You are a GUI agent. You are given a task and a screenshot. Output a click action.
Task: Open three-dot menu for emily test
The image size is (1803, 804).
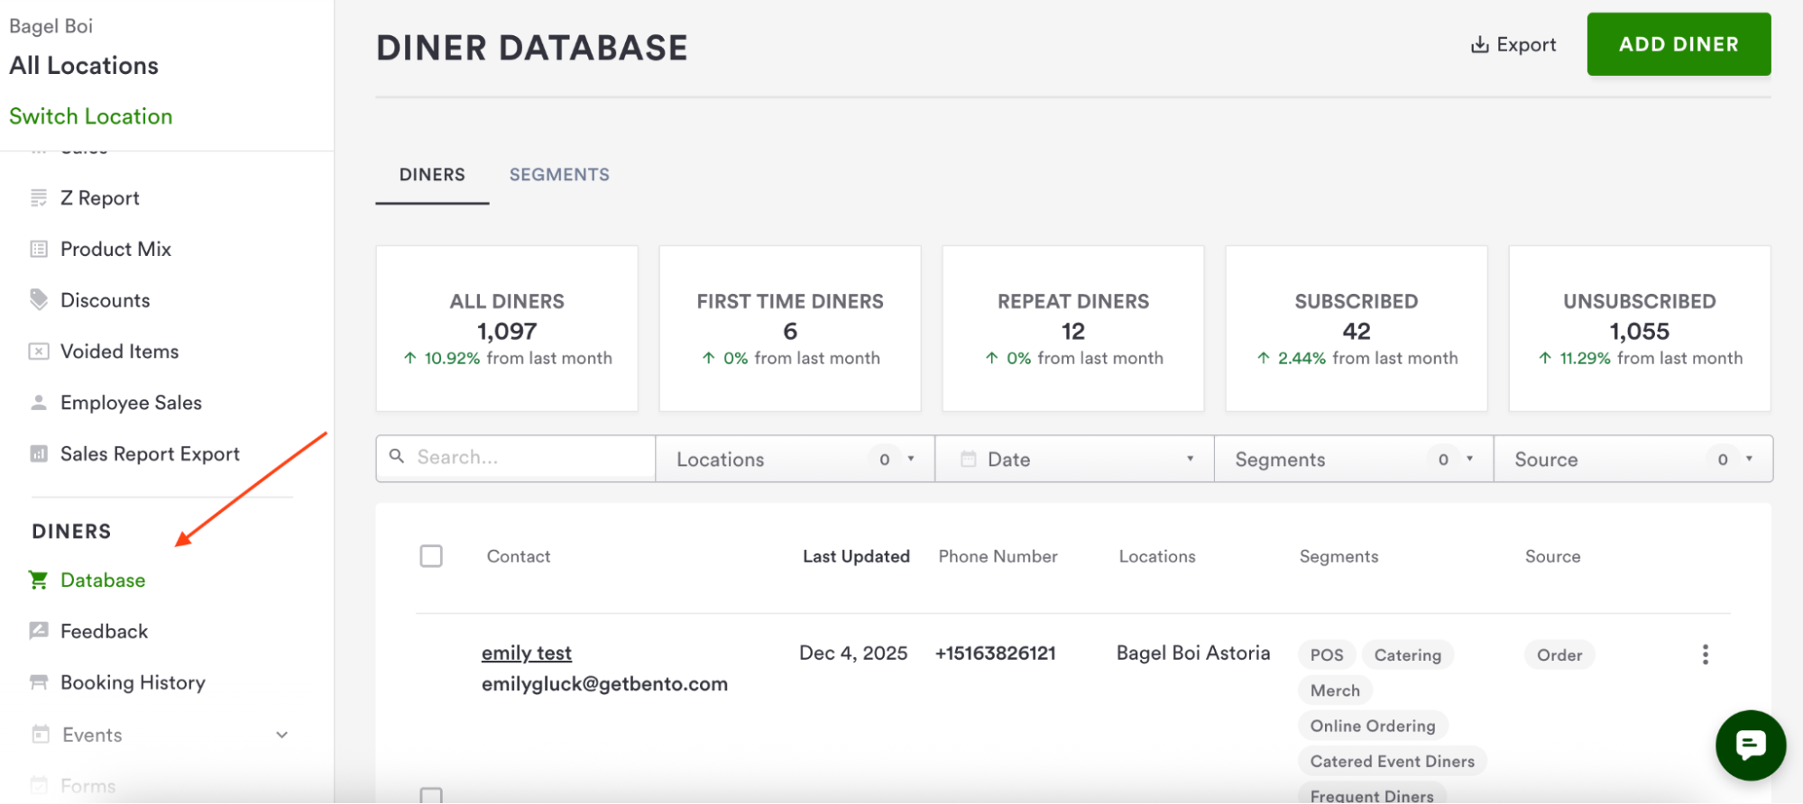click(x=1705, y=654)
